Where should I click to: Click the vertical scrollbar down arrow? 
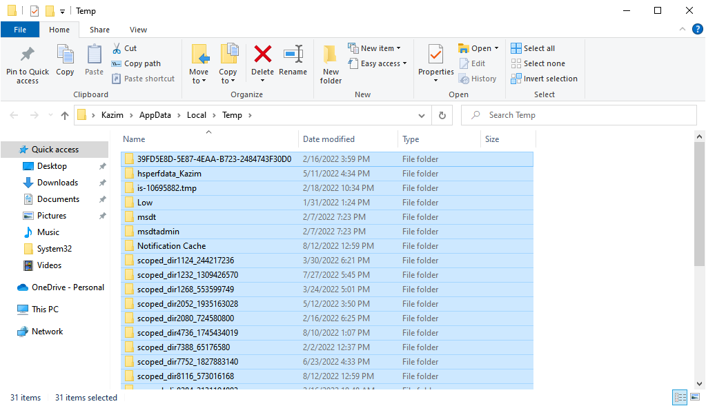coord(699,383)
